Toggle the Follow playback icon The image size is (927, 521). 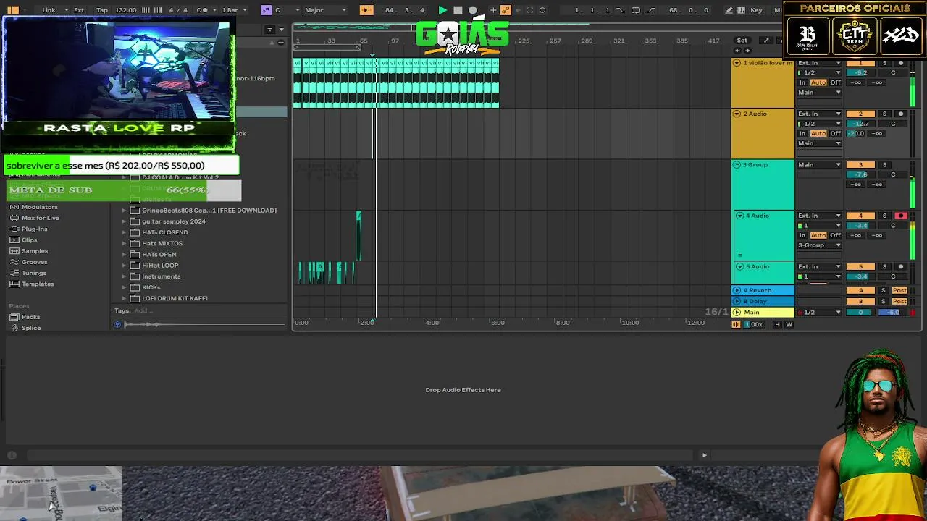[366, 10]
